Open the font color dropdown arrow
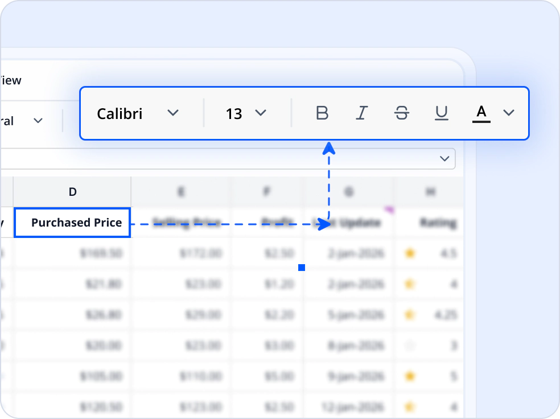560x419 pixels. 509,113
